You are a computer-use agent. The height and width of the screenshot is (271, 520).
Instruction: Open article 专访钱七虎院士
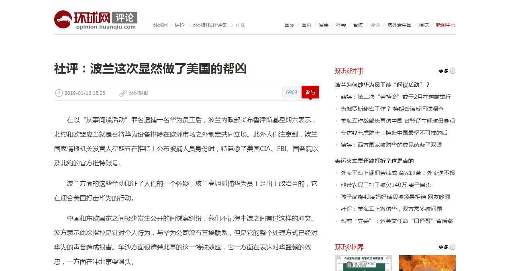coord(394,133)
